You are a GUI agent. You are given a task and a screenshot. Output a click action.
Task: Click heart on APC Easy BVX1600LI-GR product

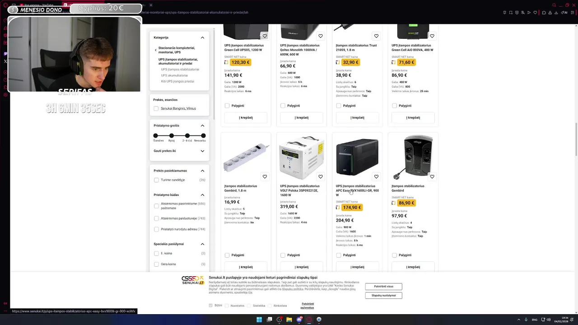376,176
